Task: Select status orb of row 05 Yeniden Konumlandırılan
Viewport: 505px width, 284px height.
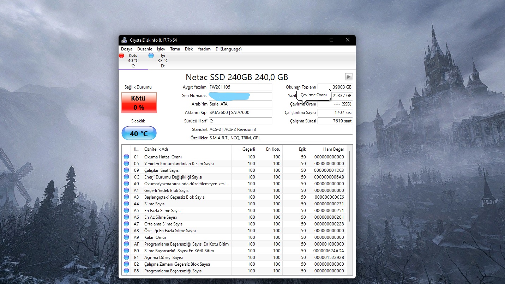Action: point(126,164)
